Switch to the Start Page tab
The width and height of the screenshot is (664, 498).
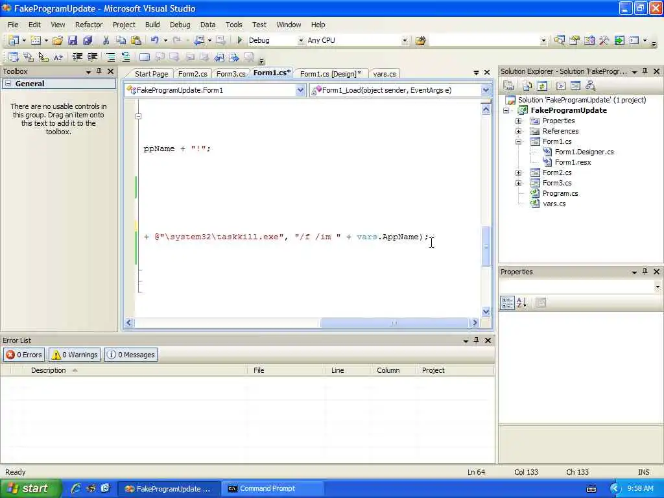[151, 74]
